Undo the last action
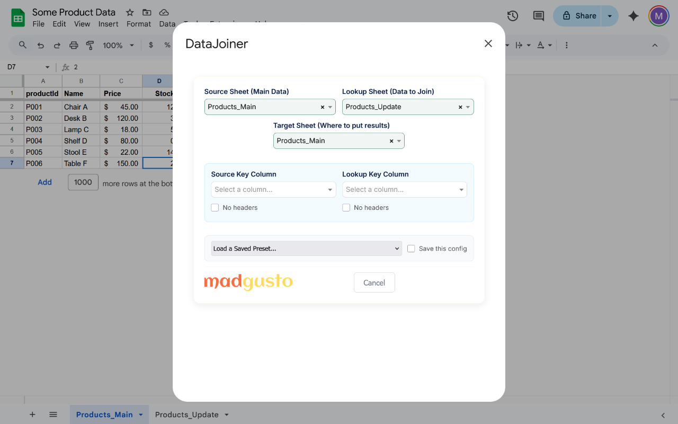The image size is (678, 424). 40,45
